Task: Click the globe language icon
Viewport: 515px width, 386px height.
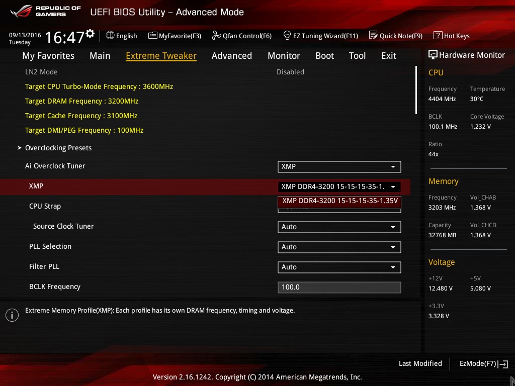Action: click(110, 35)
